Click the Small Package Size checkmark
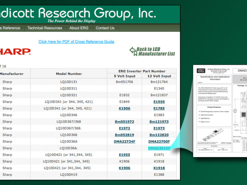 [199, 111]
